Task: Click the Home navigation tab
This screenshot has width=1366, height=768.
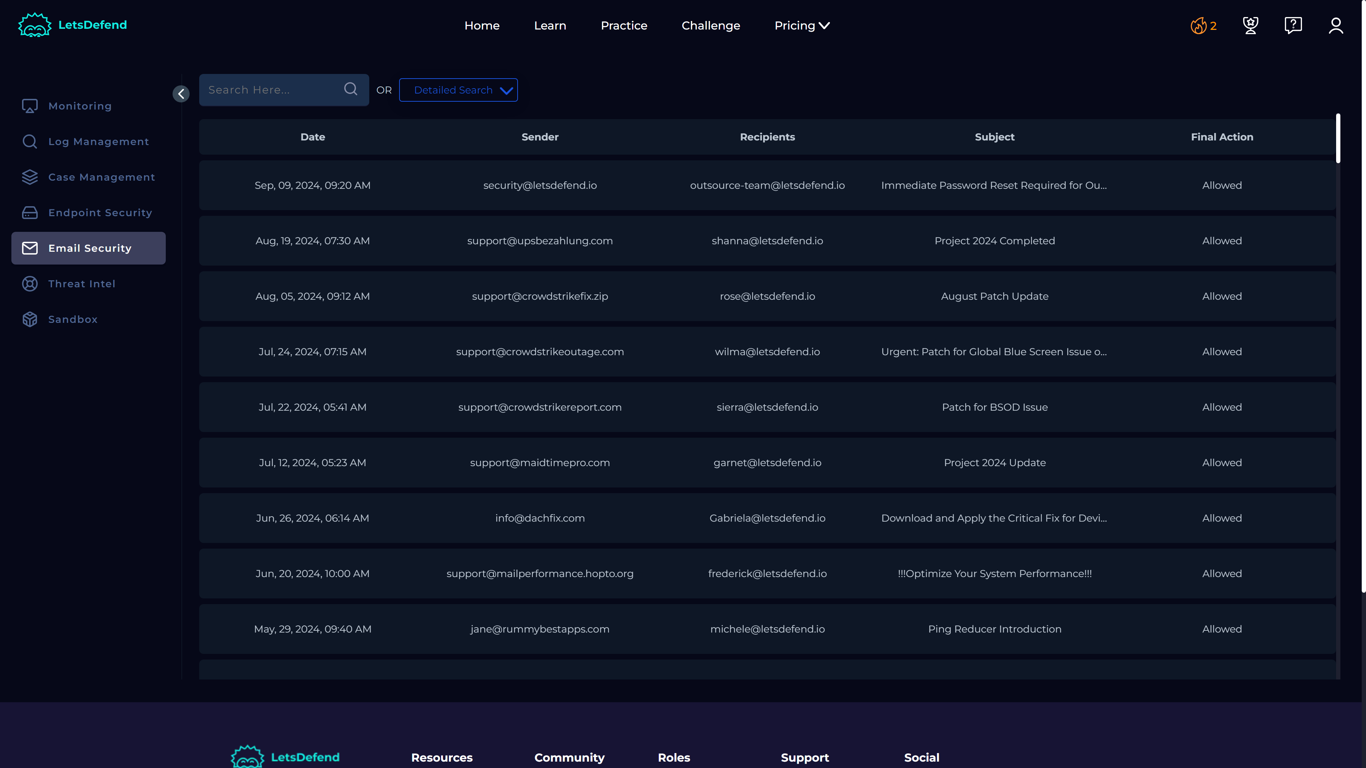Action: point(482,25)
